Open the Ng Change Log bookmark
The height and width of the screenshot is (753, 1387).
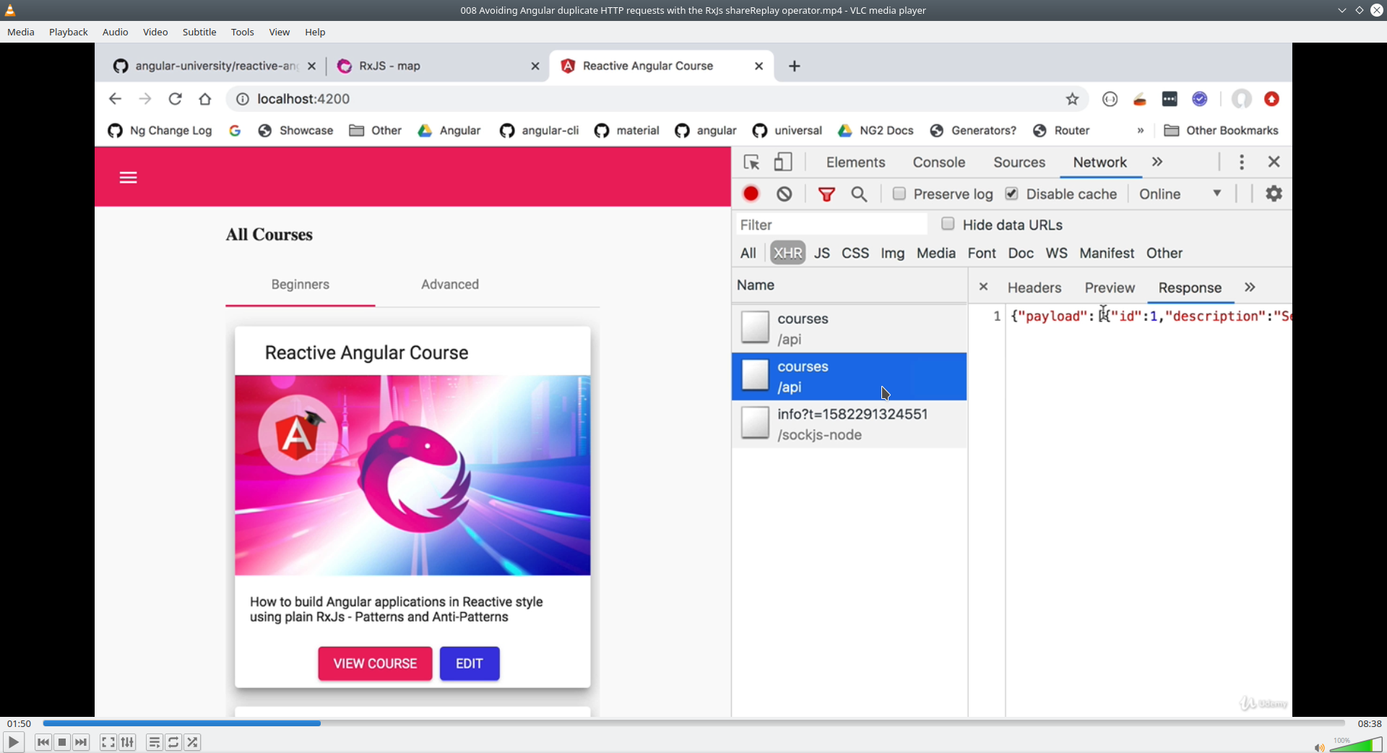(160, 131)
